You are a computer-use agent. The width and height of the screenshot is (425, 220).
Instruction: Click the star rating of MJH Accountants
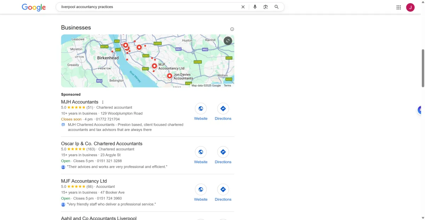click(76, 108)
